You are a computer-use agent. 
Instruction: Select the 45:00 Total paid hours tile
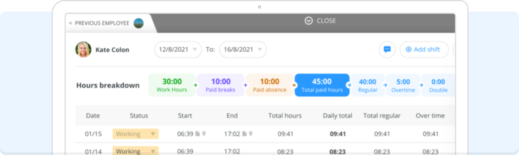[322, 85]
